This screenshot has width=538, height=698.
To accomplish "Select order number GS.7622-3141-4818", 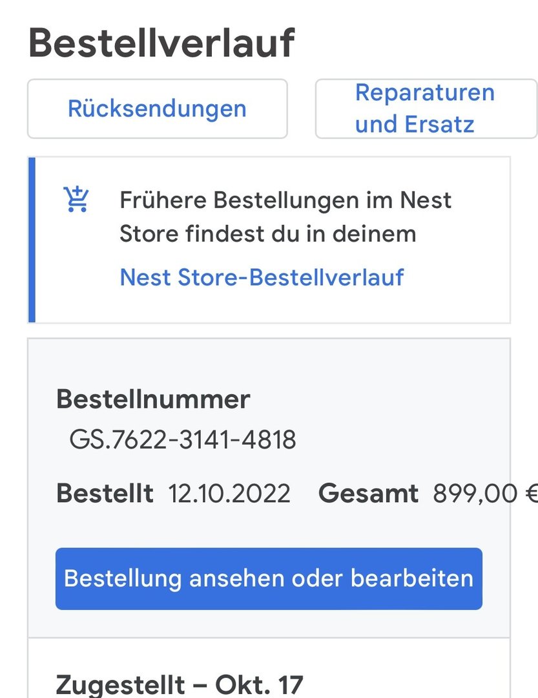I will (182, 440).
